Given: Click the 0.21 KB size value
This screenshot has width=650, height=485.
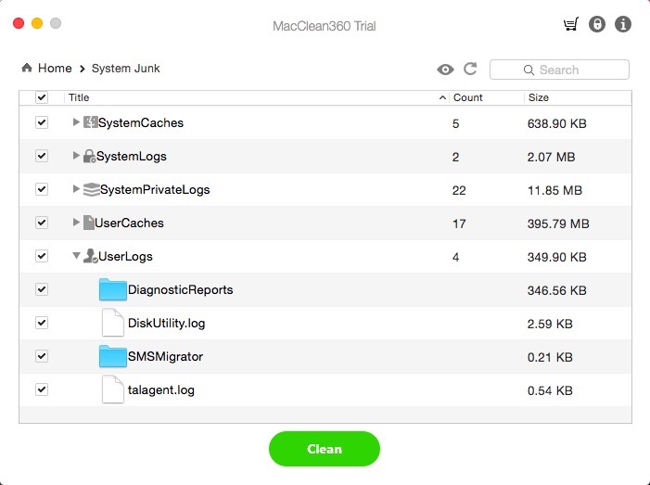Looking at the screenshot, I should point(550,357).
